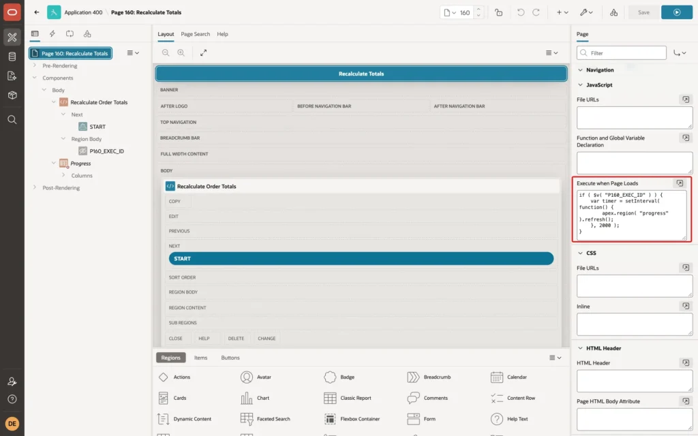Open the property editor go-to-group menu
Viewport: 698px width, 436px height.
tap(680, 52)
